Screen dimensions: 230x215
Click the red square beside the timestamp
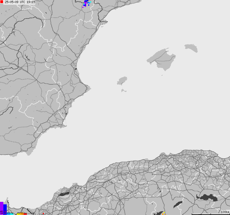tap(2, 2)
